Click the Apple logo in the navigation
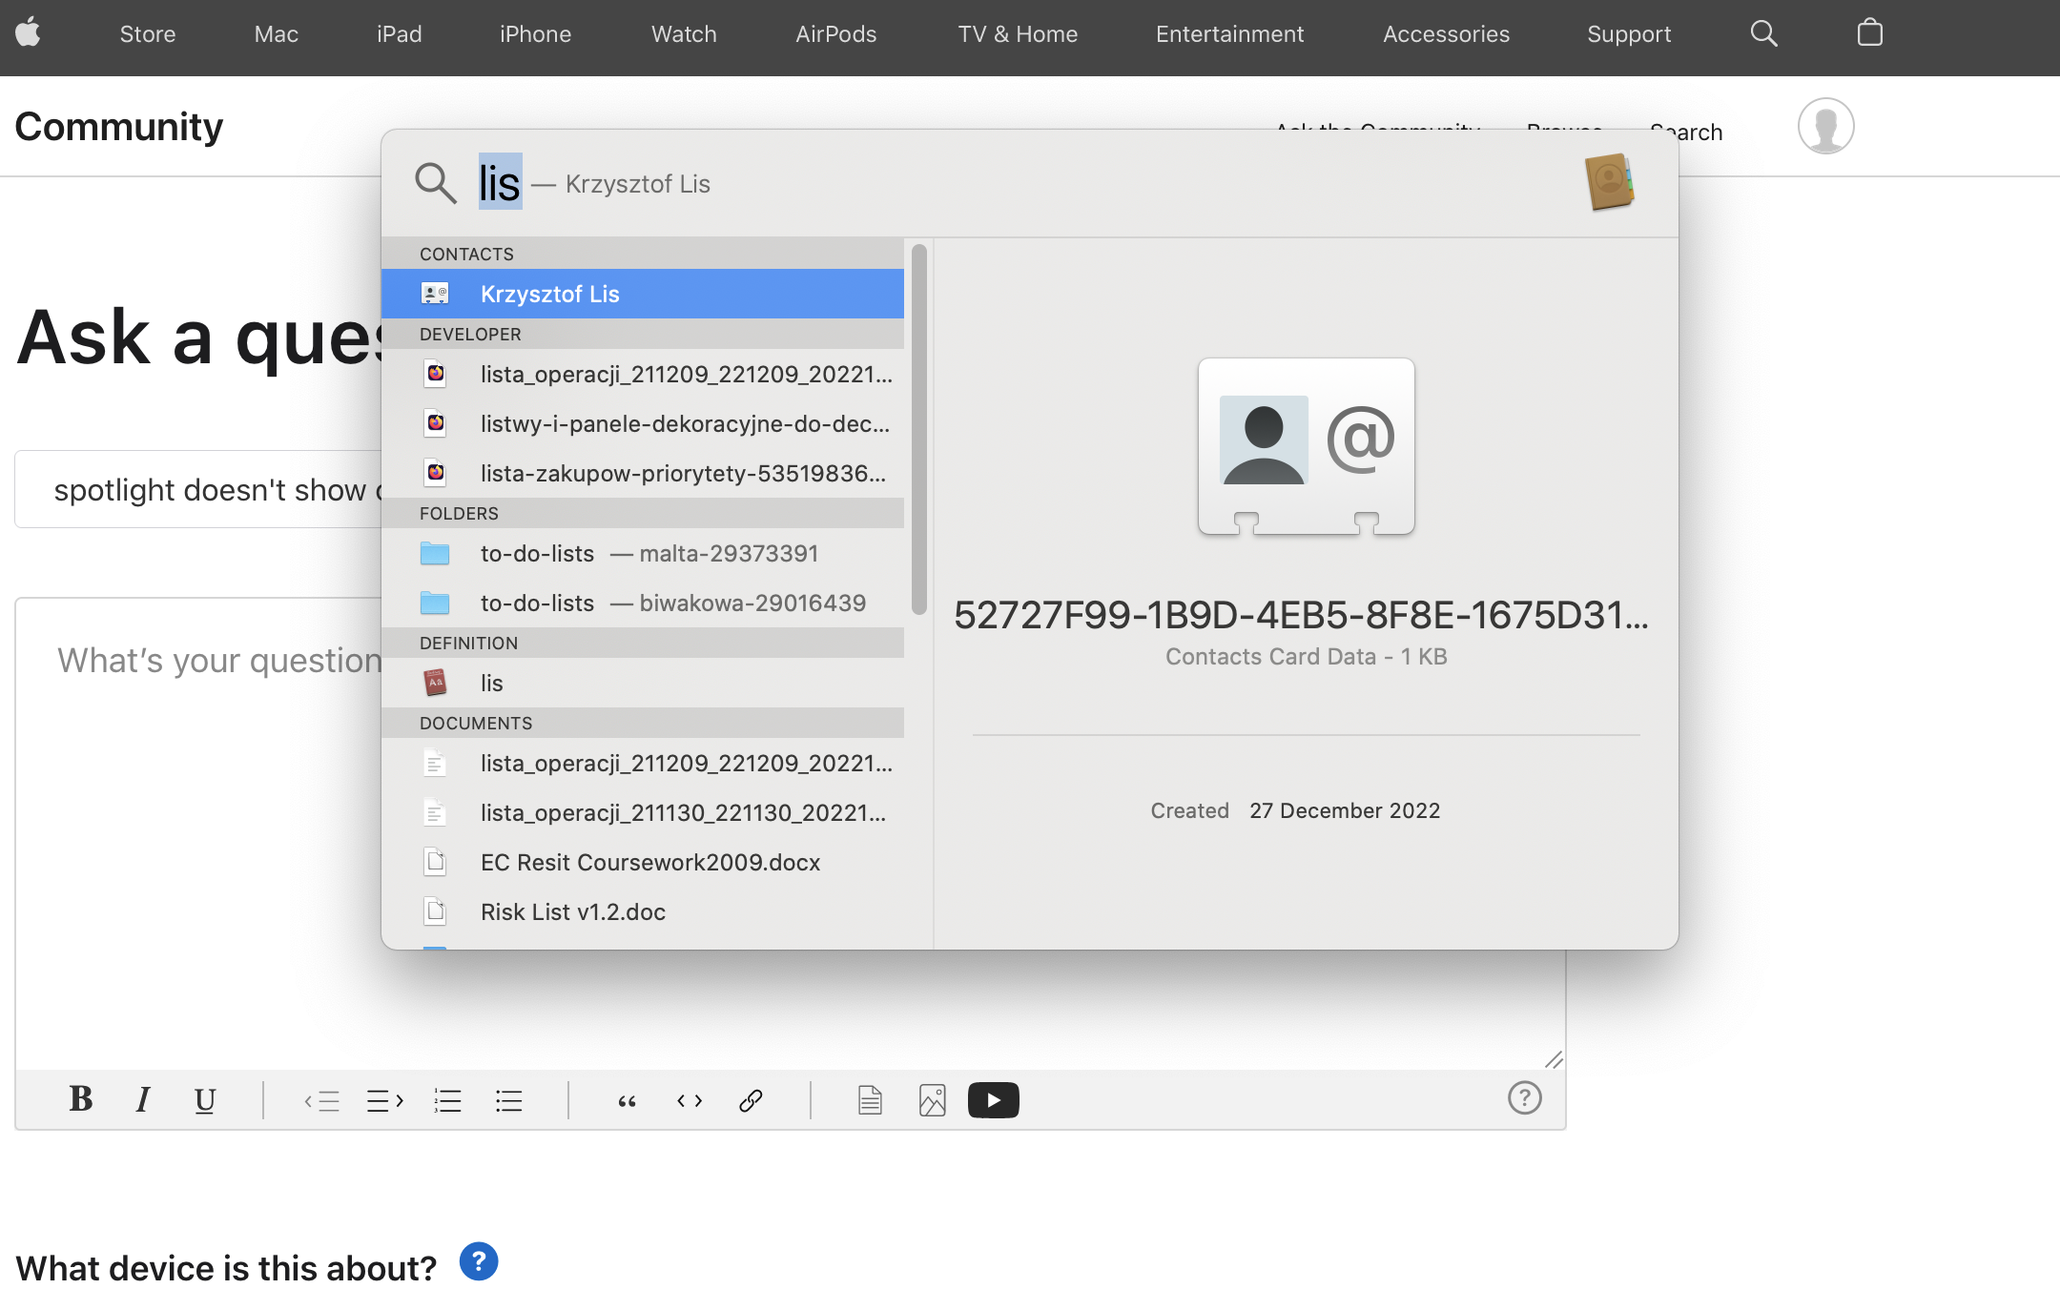 (28, 33)
